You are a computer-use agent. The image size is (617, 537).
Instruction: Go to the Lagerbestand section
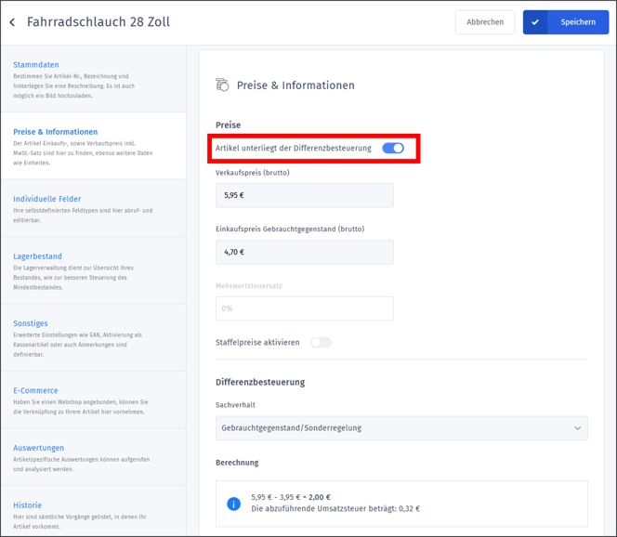tap(94, 270)
